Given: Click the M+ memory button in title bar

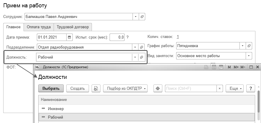Looking at the screenshot, I should [236, 67].
